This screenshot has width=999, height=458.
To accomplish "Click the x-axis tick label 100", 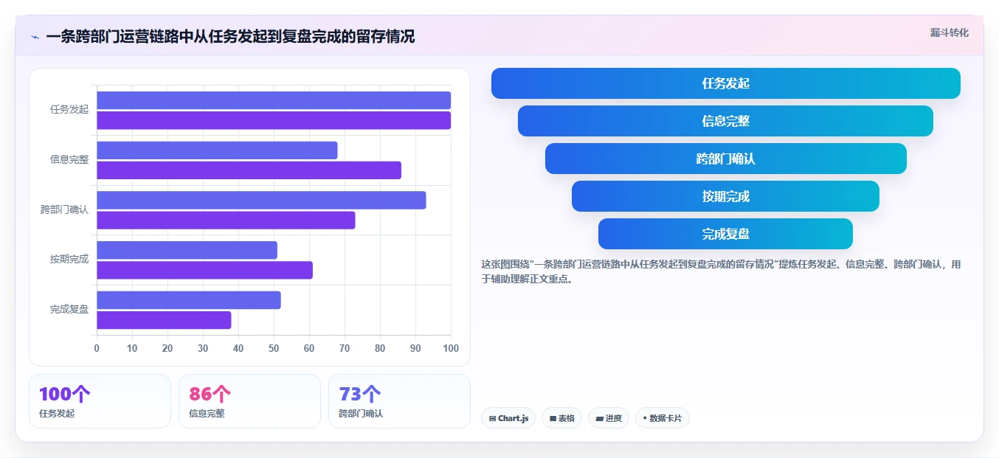I will click(450, 348).
